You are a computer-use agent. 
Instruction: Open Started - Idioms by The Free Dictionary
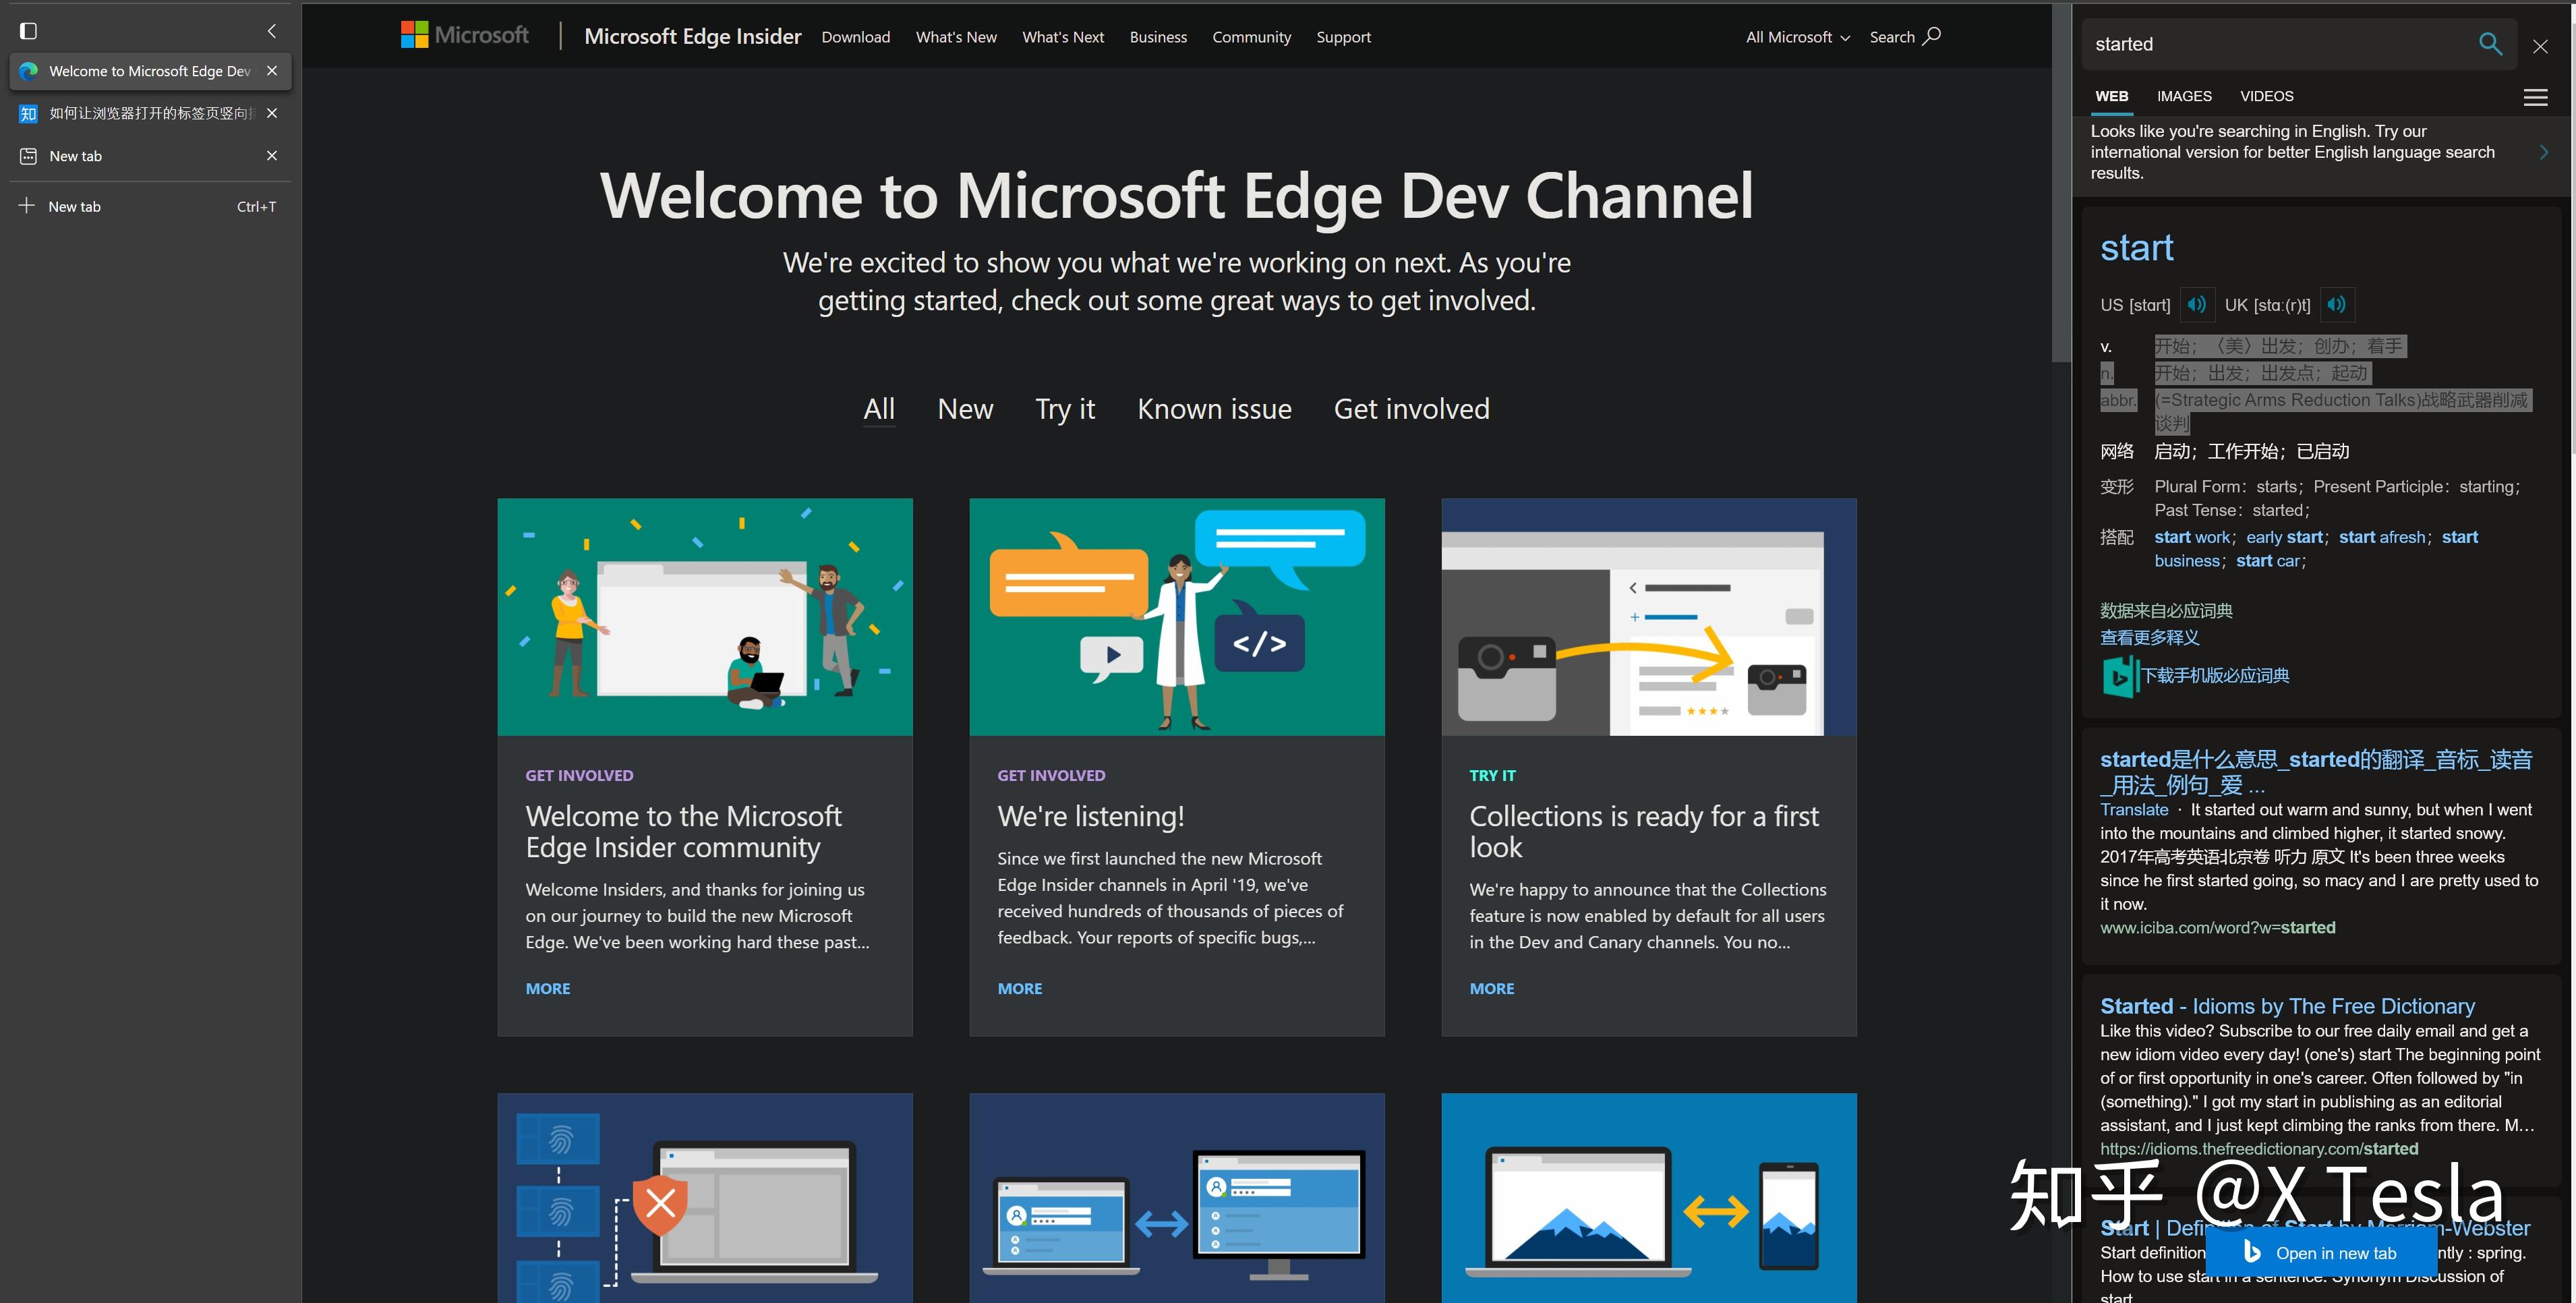[2287, 1006]
